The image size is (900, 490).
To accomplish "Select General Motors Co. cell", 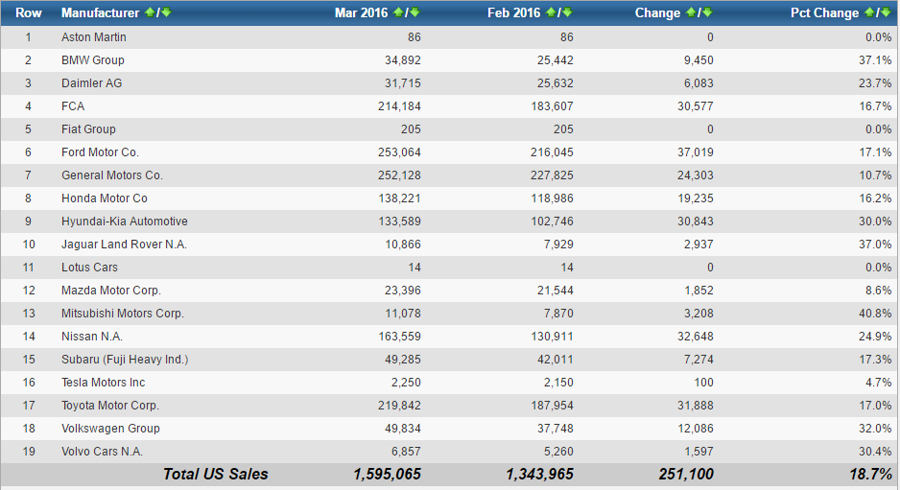I will click(112, 175).
